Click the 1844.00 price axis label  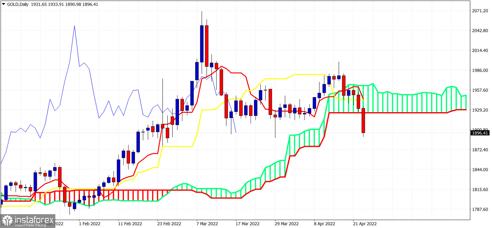(480, 170)
